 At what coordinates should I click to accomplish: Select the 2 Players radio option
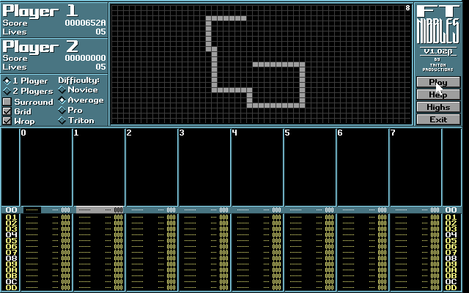[x=7, y=91]
